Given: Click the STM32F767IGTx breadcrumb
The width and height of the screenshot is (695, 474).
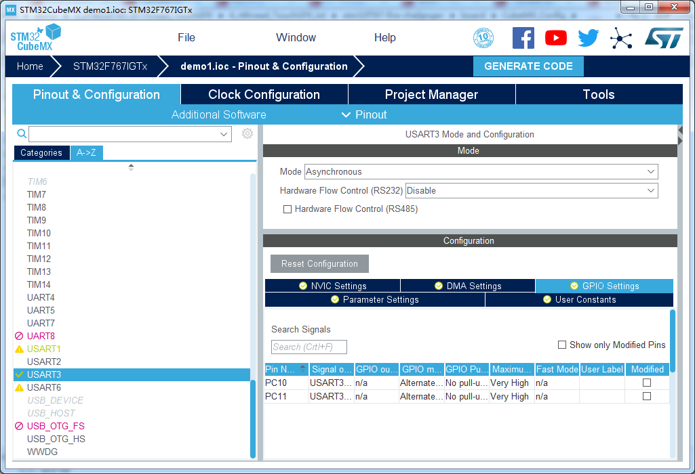Looking at the screenshot, I should 111,66.
